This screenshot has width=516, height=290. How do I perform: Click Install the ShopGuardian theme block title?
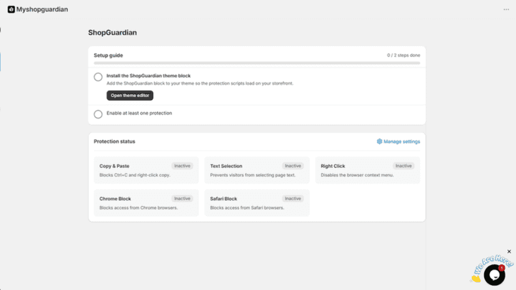148,76
